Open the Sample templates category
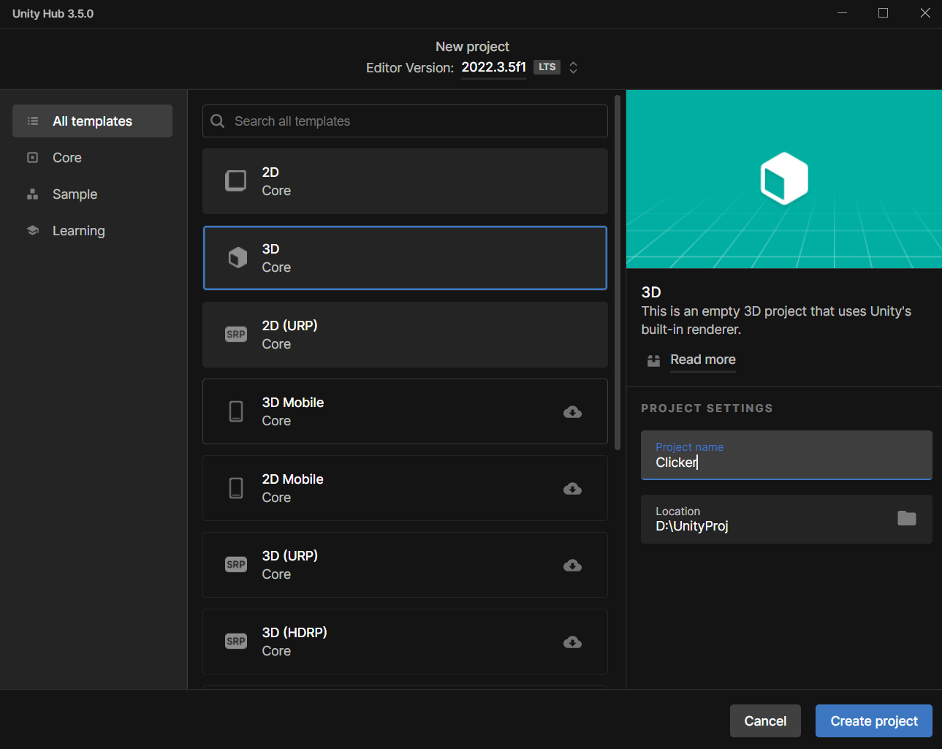Image resolution: width=942 pixels, height=749 pixels. [75, 194]
